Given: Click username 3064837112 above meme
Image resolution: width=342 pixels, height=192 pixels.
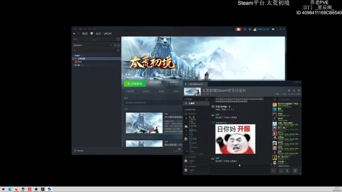Looking at the screenshot, I should pyautogui.click(x=221, y=122).
